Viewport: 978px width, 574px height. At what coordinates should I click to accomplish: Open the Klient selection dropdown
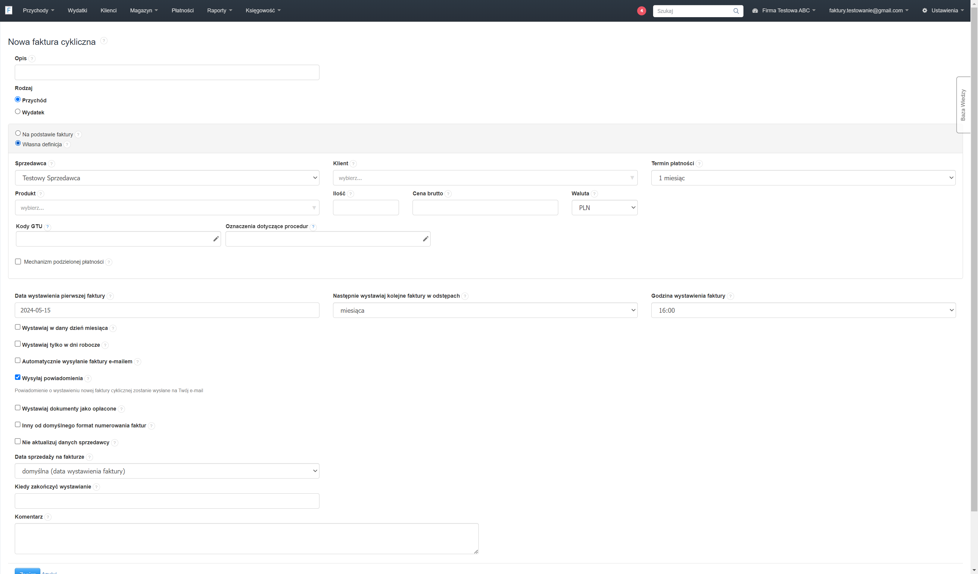pyautogui.click(x=485, y=178)
